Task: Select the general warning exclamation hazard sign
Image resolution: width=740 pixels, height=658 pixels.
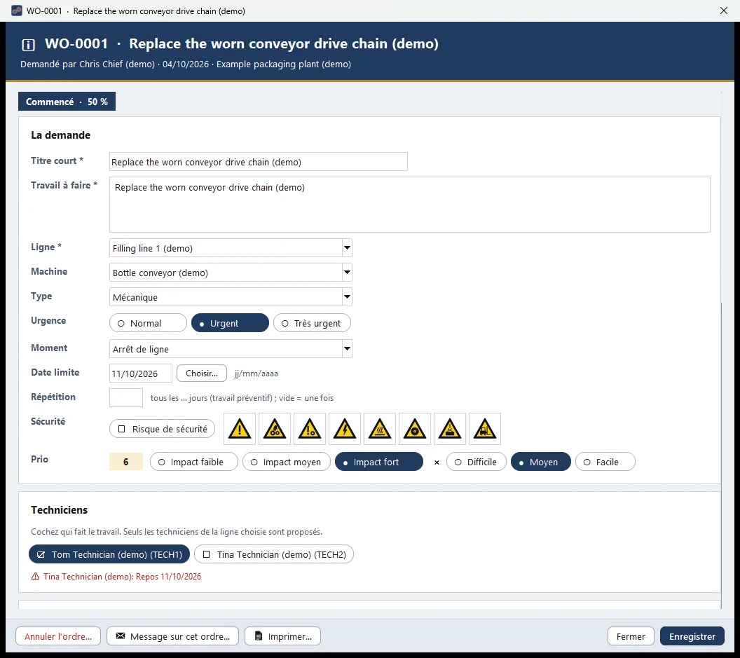Action: [x=240, y=429]
